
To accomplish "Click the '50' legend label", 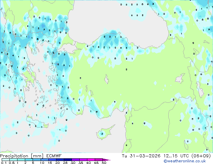I will pyautogui.click(x=104, y=163).
